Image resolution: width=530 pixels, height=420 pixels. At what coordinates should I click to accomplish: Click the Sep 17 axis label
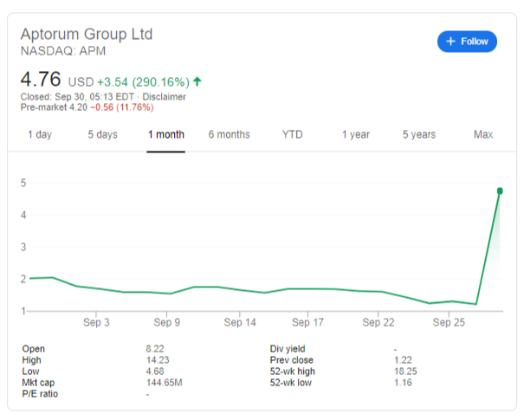click(307, 322)
